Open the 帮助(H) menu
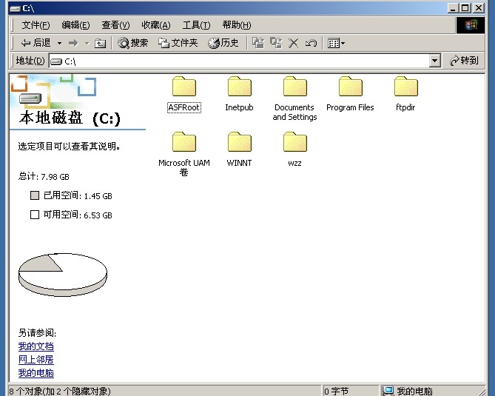 point(237,25)
